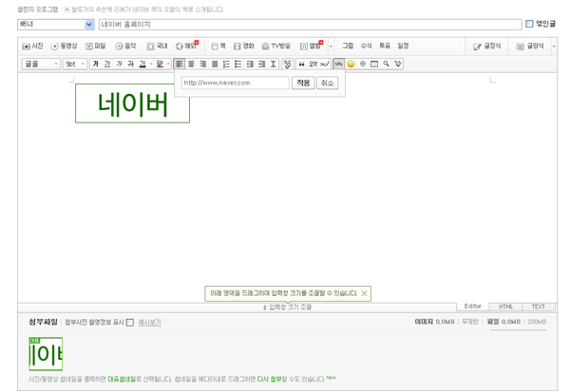Select the attached 네이버 thumbnail image

pyautogui.click(x=46, y=354)
